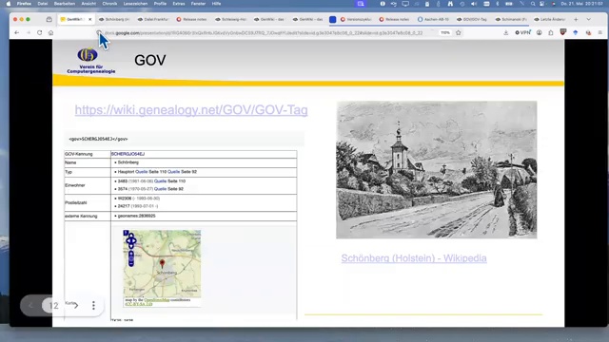Go forward one page in Firefox
Viewport: 609px width, 342px height.
click(29, 33)
